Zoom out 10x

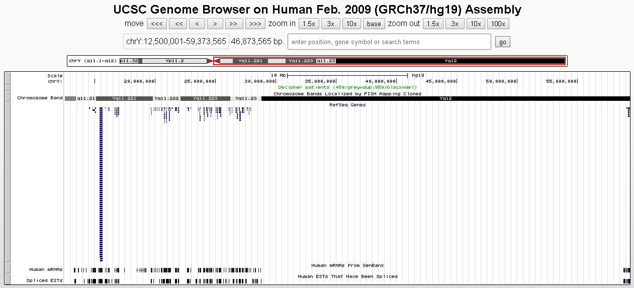click(x=476, y=24)
